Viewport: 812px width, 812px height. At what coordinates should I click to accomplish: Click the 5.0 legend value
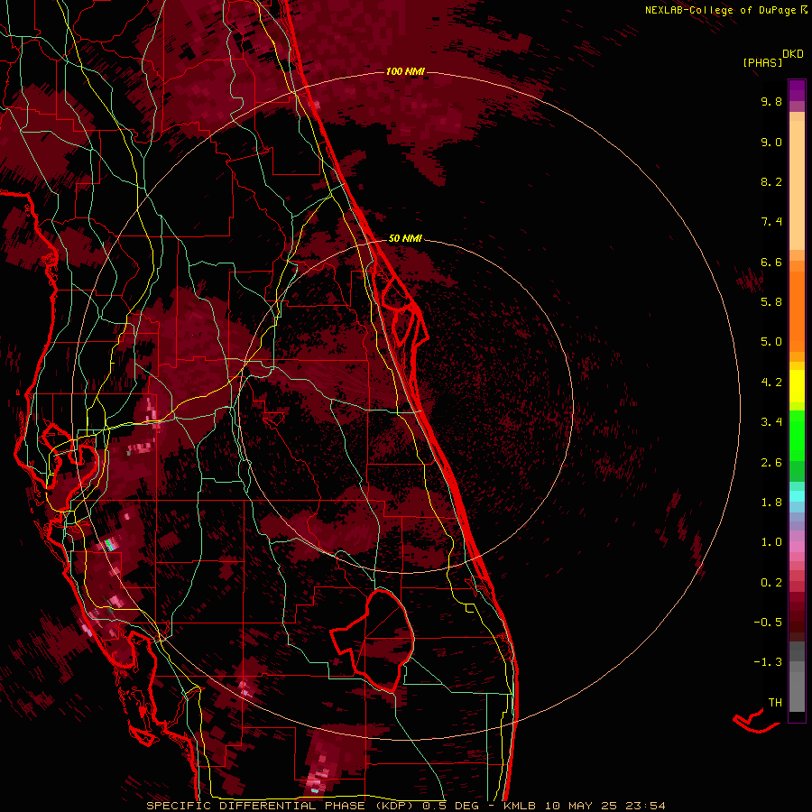(x=771, y=342)
